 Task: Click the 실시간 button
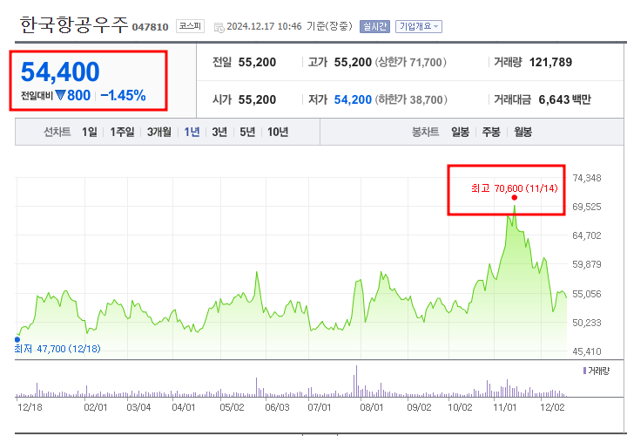point(374,26)
